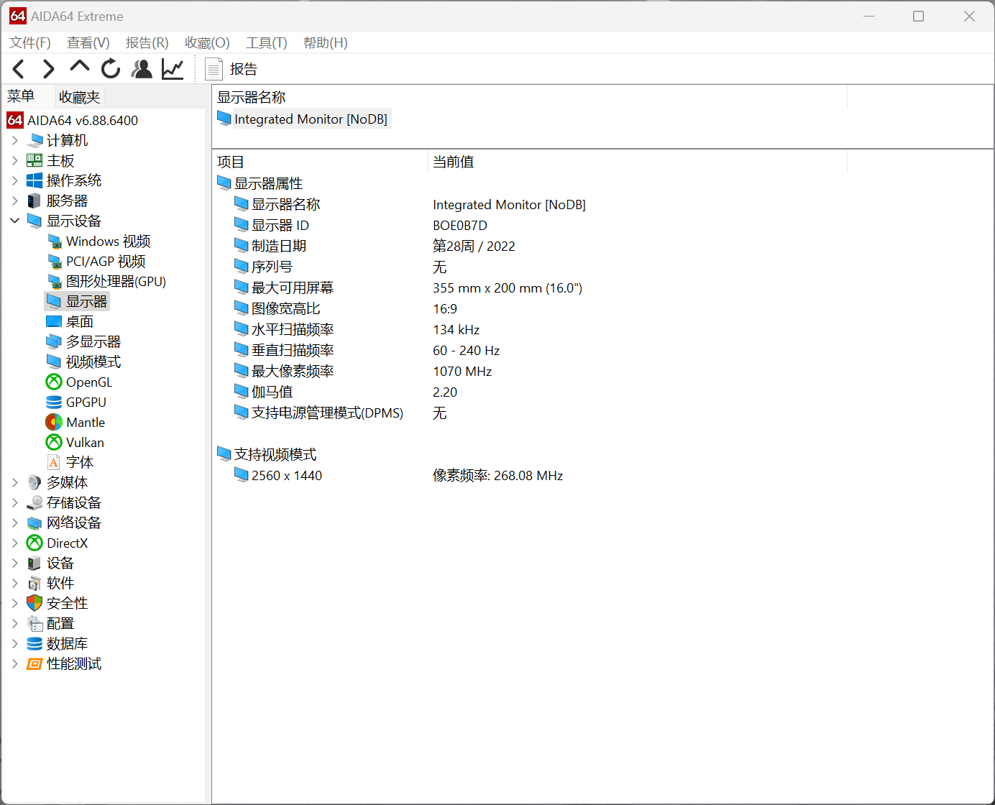The height and width of the screenshot is (805, 995).
Task: Click the Mantle icon in tree
Action: (x=54, y=422)
